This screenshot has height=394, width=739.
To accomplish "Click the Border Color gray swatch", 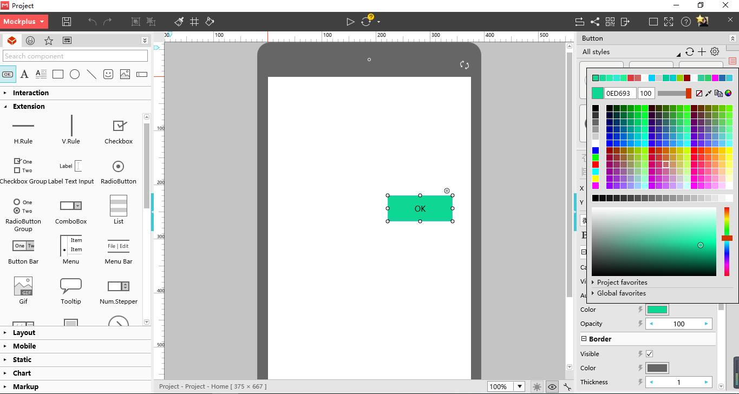I will tap(657, 368).
